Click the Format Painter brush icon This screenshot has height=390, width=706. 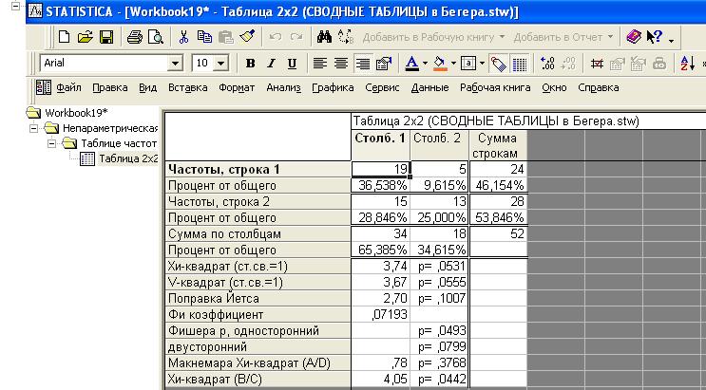[x=247, y=37]
